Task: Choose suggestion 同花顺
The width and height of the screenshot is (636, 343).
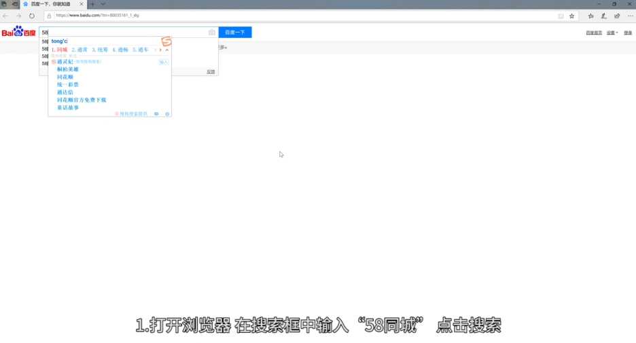Action: click(65, 77)
